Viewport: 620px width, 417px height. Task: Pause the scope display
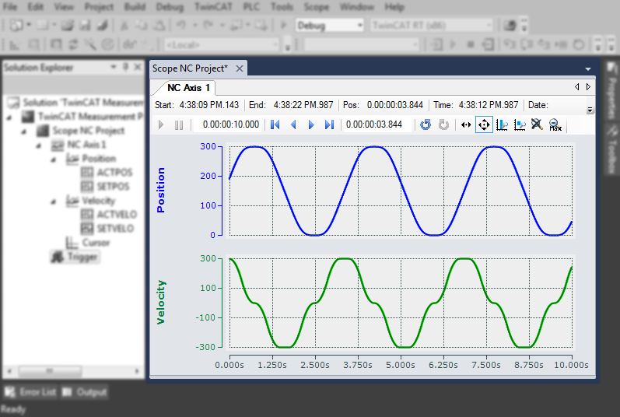[x=179, y=125]
